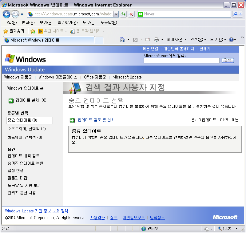Stop loading with the red X icon
246x233 pixels.
click(131, 14)
